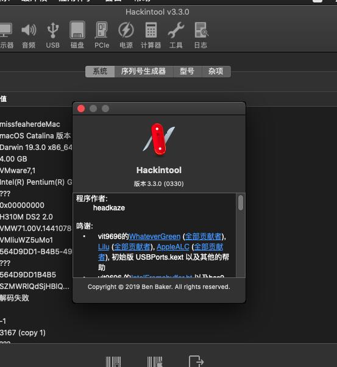The width and height of the screenshot is (337, 367).
Task: Open the WhateverGreen link
Action: tap(155, 237)
